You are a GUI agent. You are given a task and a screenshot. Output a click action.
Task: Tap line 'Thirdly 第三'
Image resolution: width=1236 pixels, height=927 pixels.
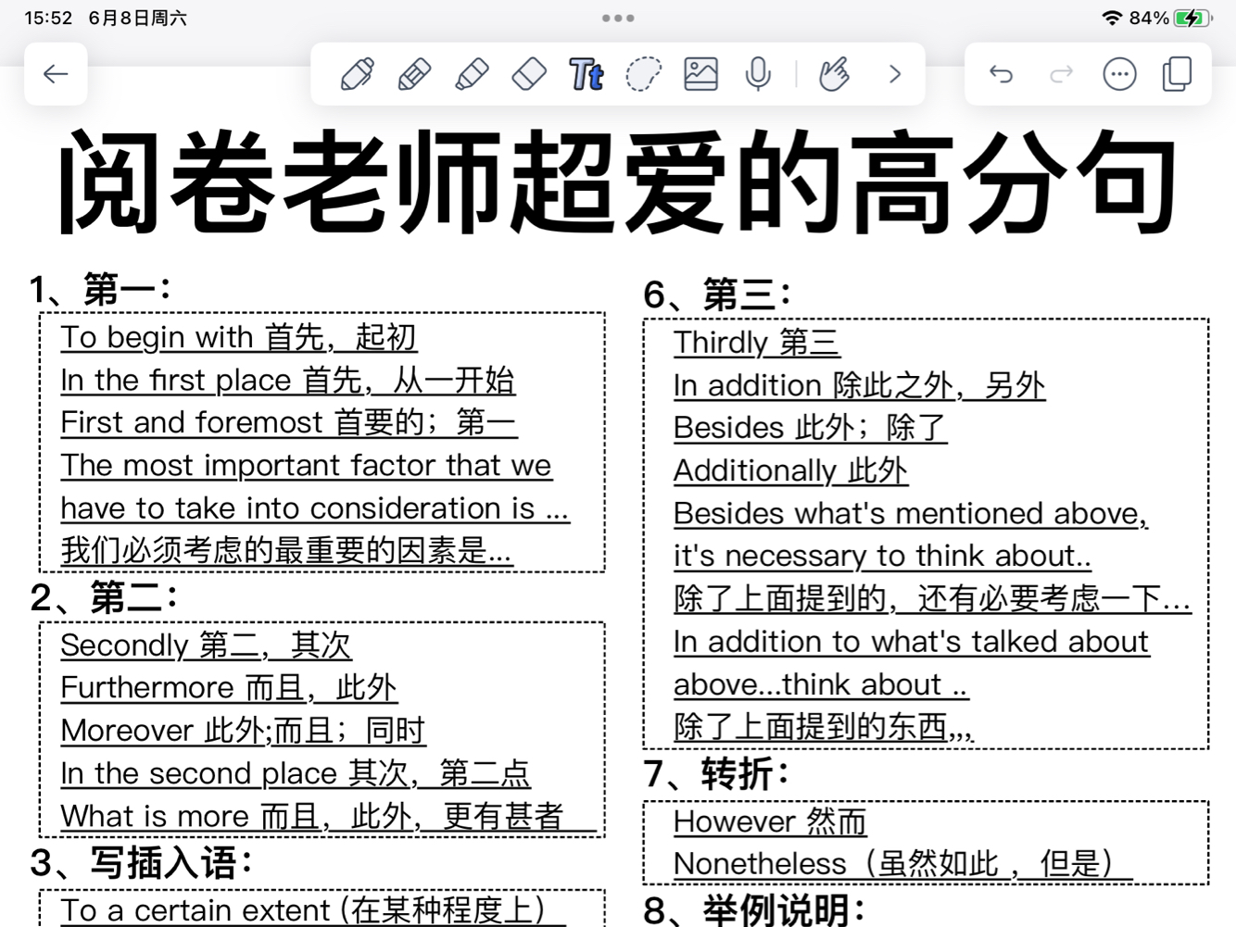tap(757, 342)
